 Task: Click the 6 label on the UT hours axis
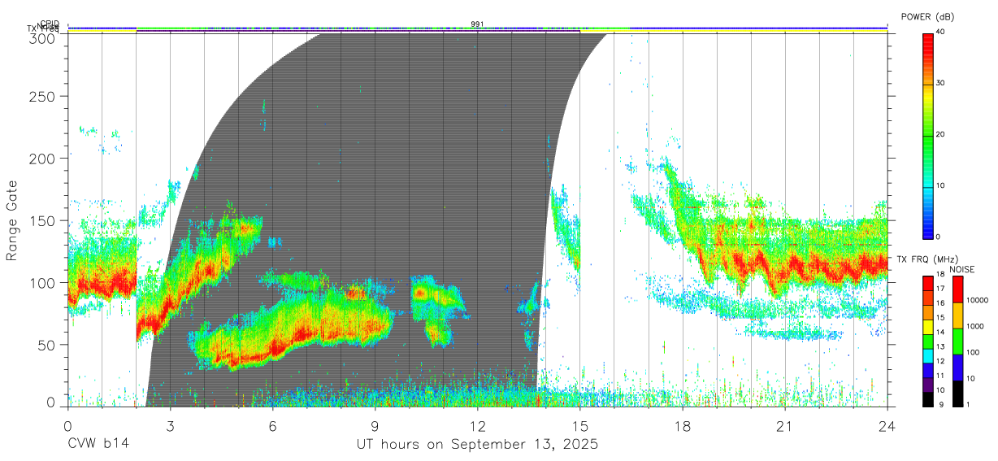[272, 425]
